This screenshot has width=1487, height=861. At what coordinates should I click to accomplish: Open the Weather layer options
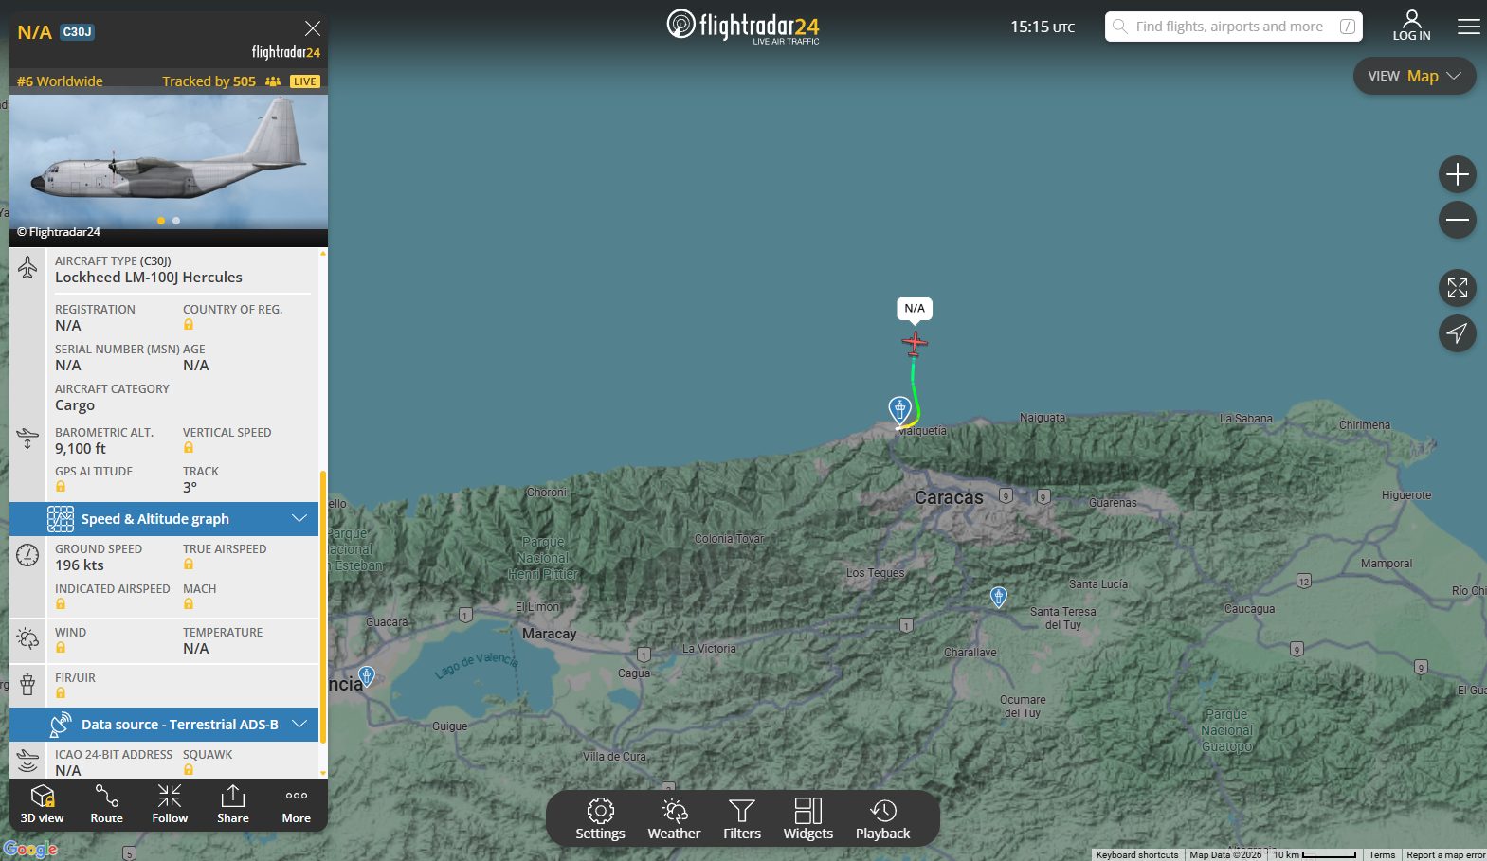(x=674, y=818)
